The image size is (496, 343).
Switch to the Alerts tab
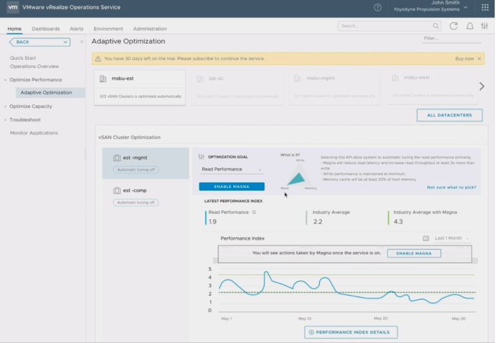coord(77,29)
